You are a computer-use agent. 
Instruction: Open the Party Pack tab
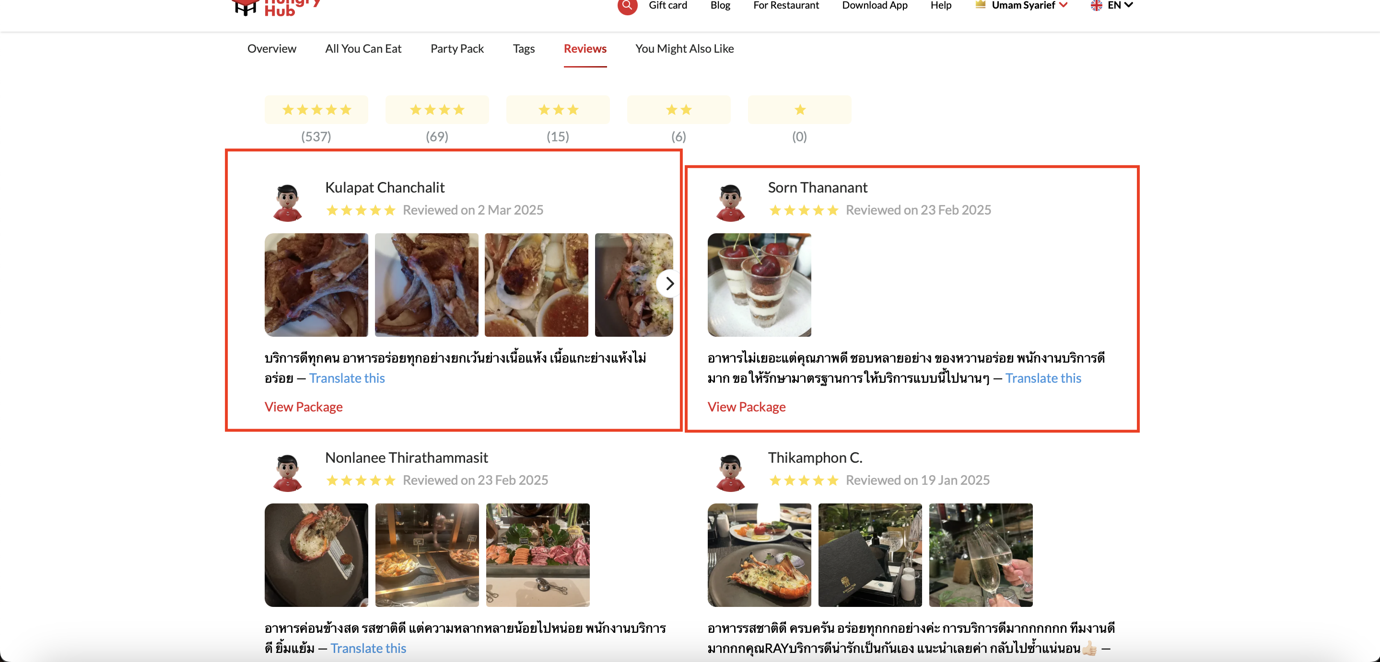[457, 49]
